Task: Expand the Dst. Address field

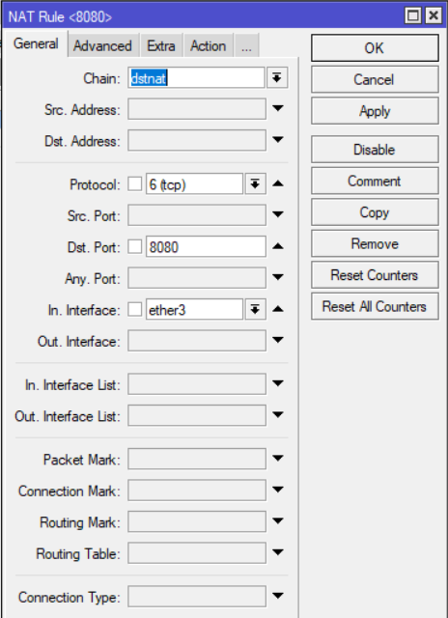Action: point(278,139)
